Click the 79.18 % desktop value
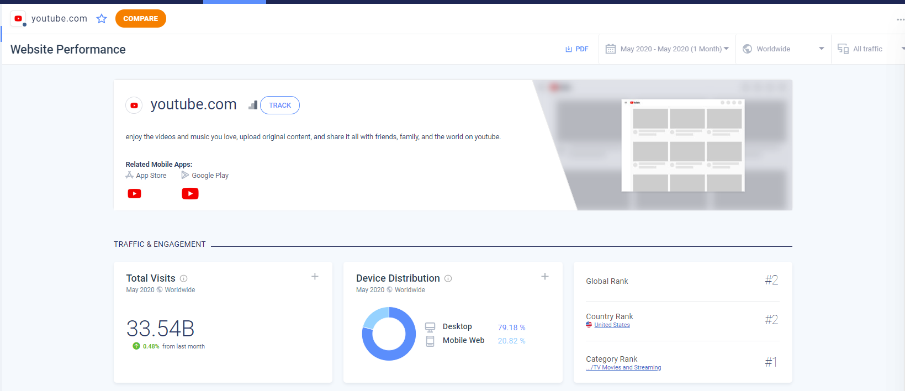The image size is (905, 391). (511, 327)
